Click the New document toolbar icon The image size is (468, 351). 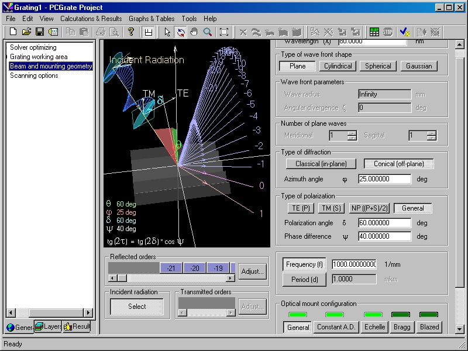pos(13,32)
